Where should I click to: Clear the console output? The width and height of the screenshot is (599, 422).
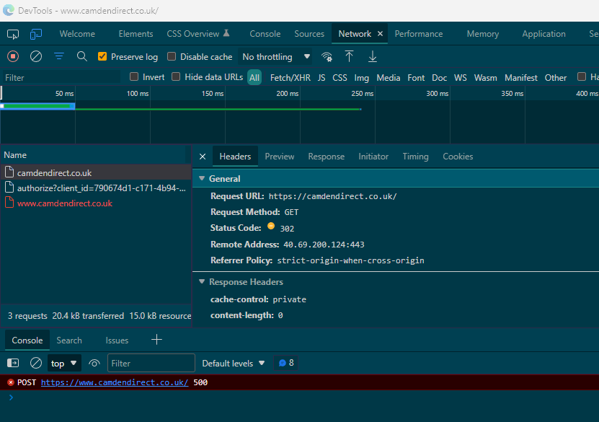[36, 363]
